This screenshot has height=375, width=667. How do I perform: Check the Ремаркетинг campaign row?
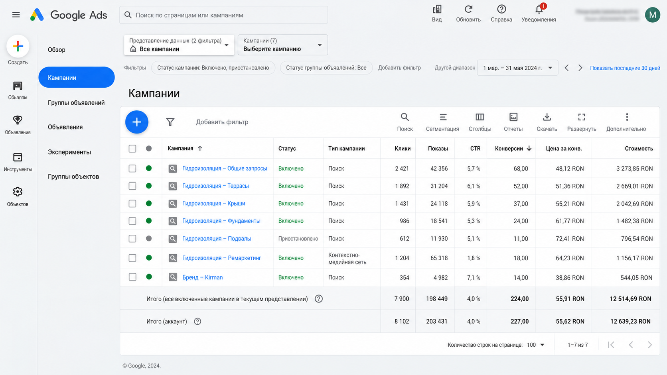point(132,258)
